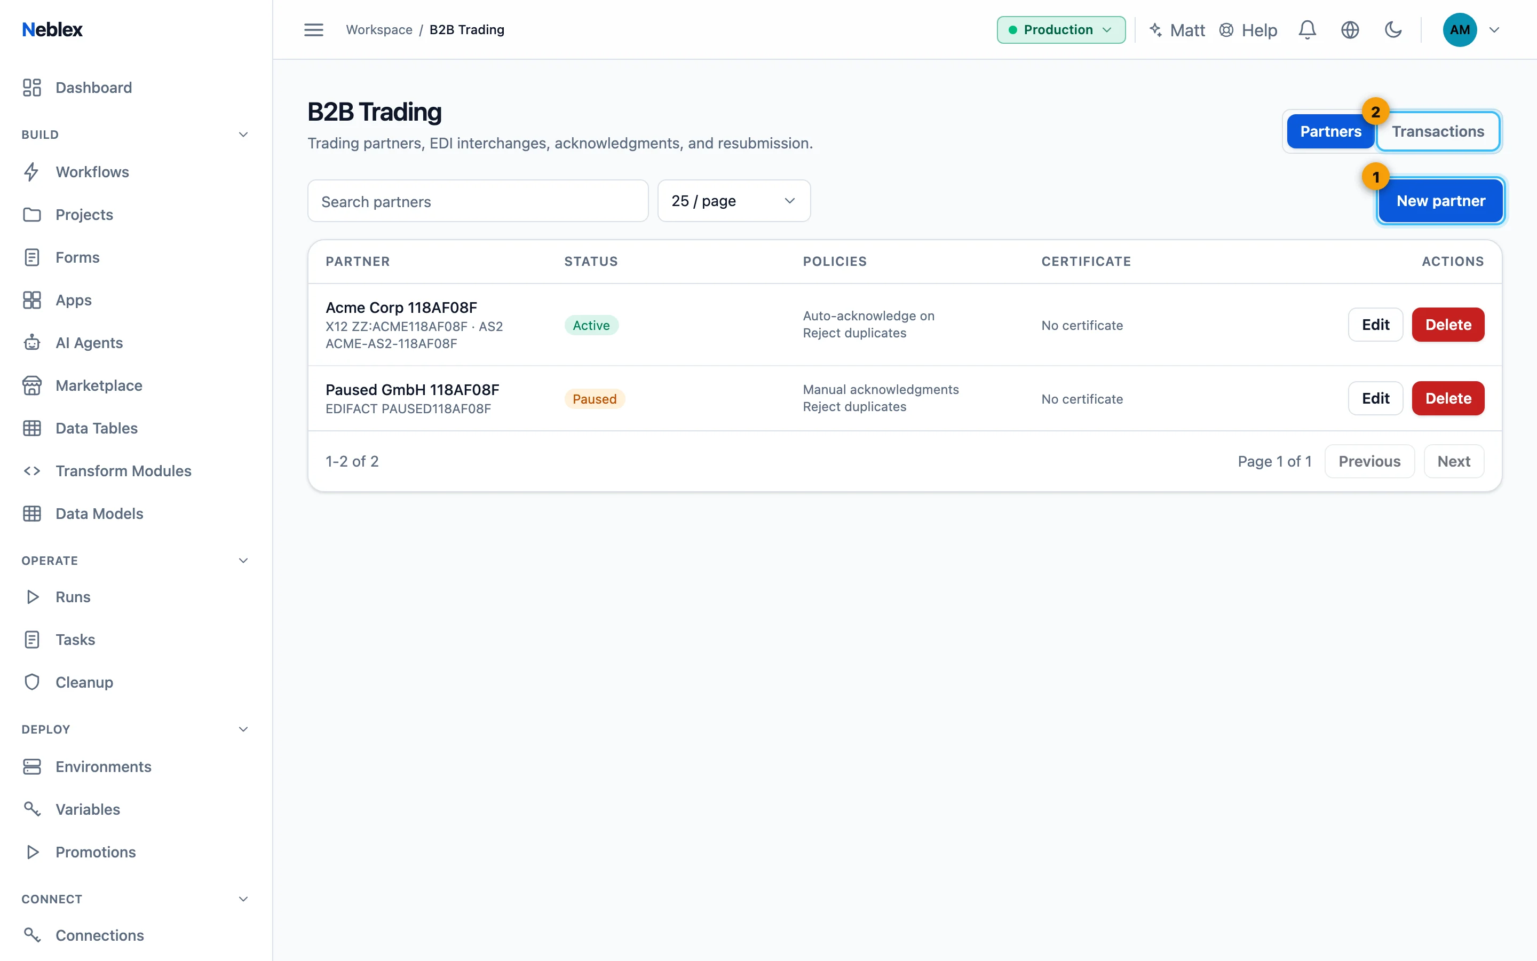
Task: Edit the Paused GmbH 118AF08F partner
Action: click(1375, 398)
